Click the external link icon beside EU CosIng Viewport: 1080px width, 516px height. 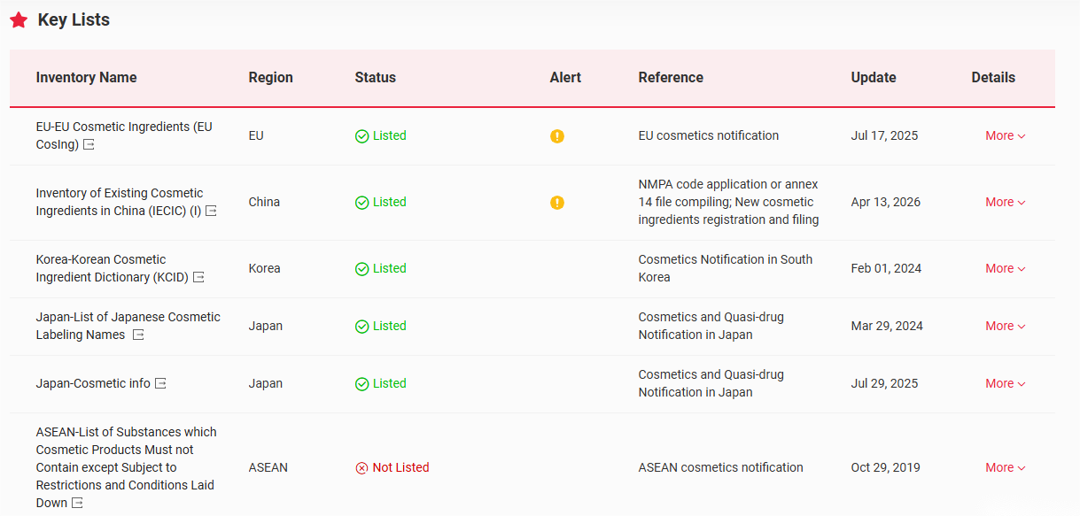click(89, 145)
